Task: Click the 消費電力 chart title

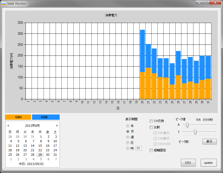Action: (111, 15)
